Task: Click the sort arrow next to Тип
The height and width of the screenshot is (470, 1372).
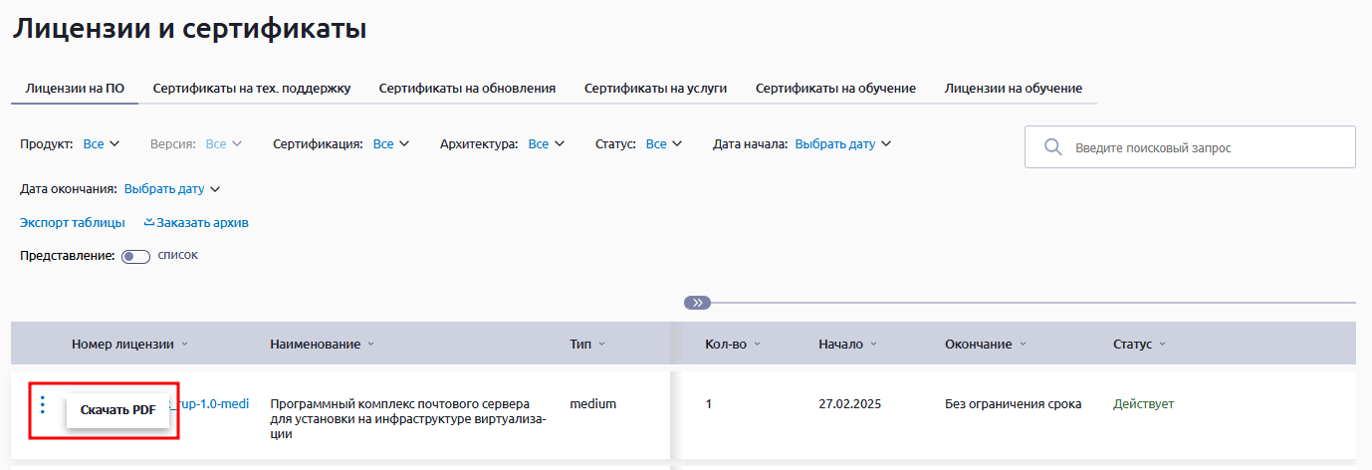Action: [602, 345]
